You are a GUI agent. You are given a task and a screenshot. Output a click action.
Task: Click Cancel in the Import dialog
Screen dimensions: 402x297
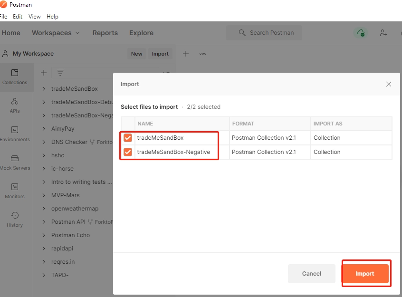click(312, 274)
